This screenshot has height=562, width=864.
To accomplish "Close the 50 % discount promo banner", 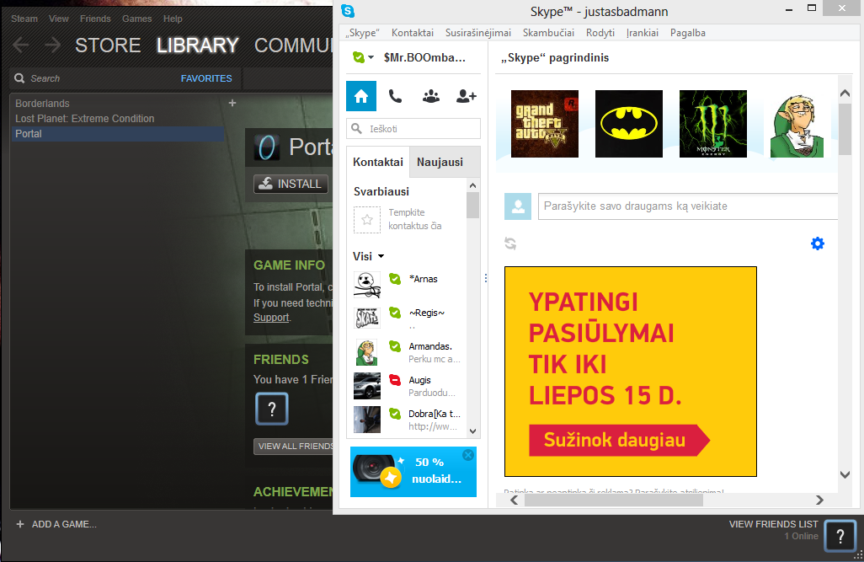I will tap(468, 455).
